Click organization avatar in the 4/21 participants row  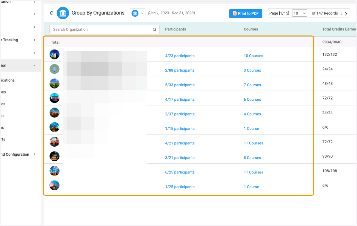tap(54, 142)
